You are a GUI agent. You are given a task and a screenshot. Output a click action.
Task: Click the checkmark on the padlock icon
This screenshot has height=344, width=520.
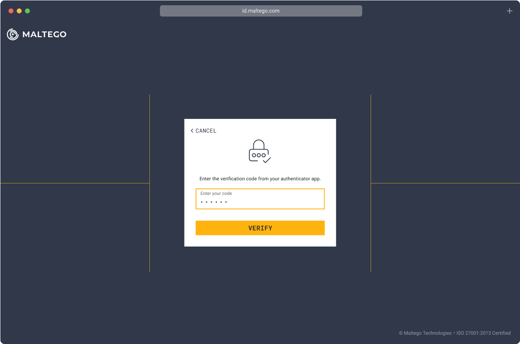pos(267,160)
